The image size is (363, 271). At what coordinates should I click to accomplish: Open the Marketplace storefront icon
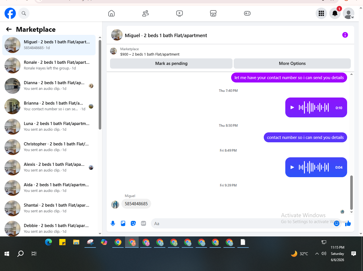tap(213, 13)
